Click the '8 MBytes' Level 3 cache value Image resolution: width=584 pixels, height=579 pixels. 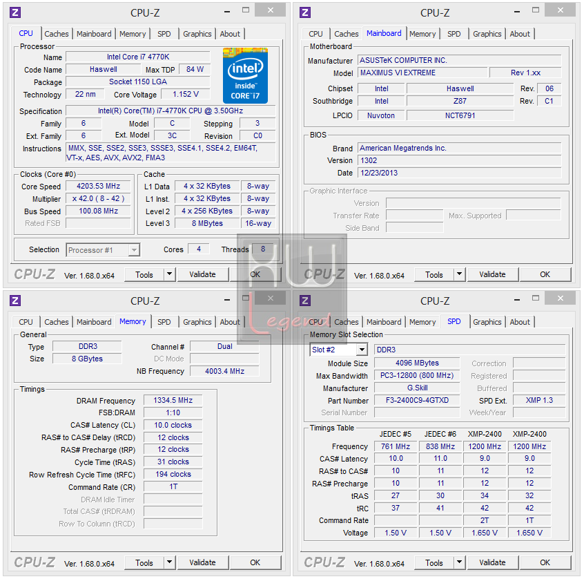(208, 223)
